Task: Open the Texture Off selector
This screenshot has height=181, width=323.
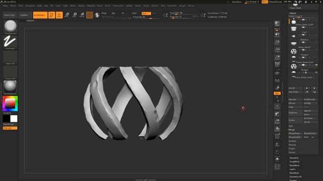Action: click(x=10, y=72)
